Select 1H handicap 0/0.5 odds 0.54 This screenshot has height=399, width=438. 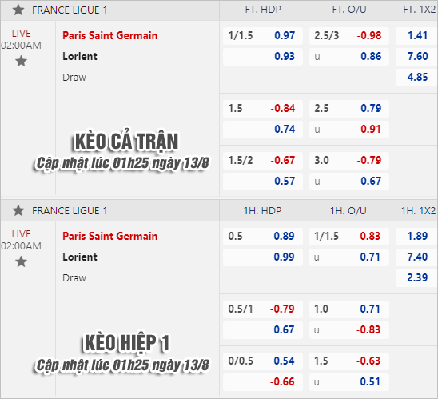coord(263,361)
